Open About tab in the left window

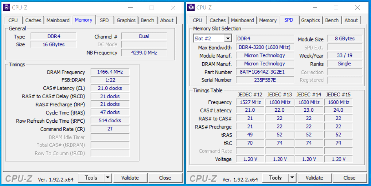point(167,20)
